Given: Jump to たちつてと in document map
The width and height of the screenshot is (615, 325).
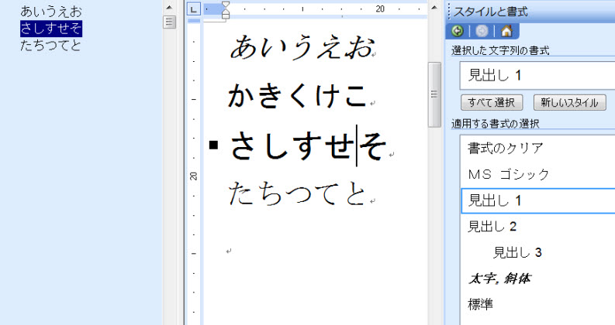Looking at the screenshot, I should pyautogui.click(x=51, y=45).
